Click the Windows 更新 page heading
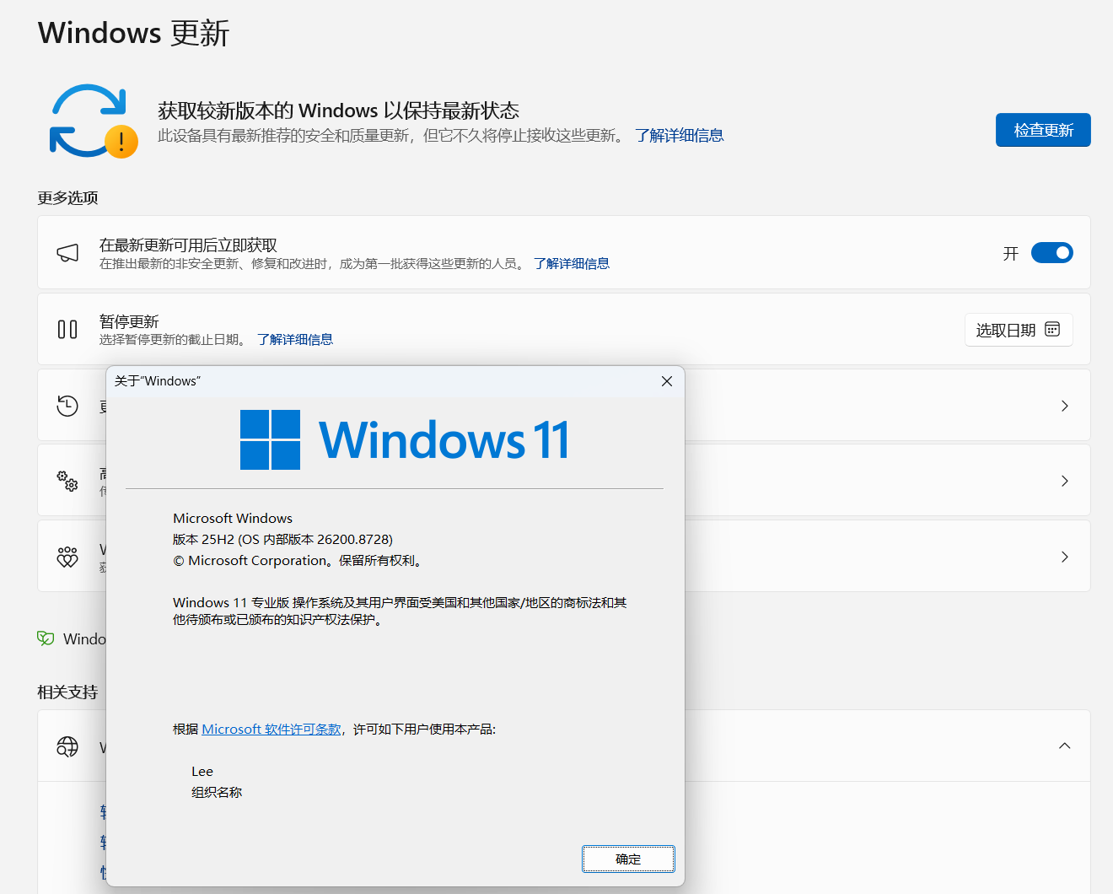This screenshot has height=894, width=1113. (x=133, y=33)
